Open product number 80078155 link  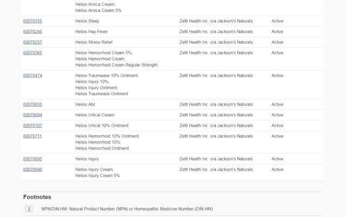32,21
